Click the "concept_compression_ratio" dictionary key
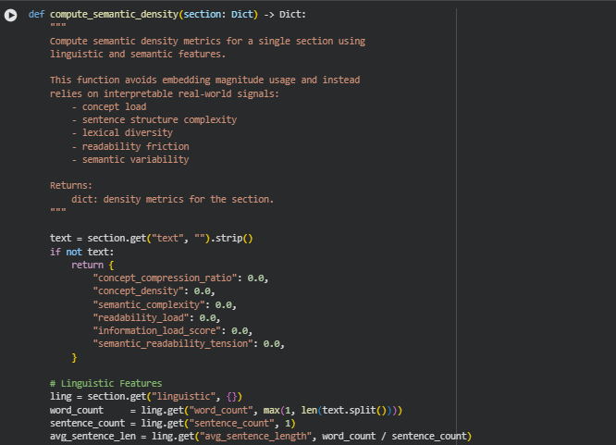The image size is (616, 445). pos(167,278)
